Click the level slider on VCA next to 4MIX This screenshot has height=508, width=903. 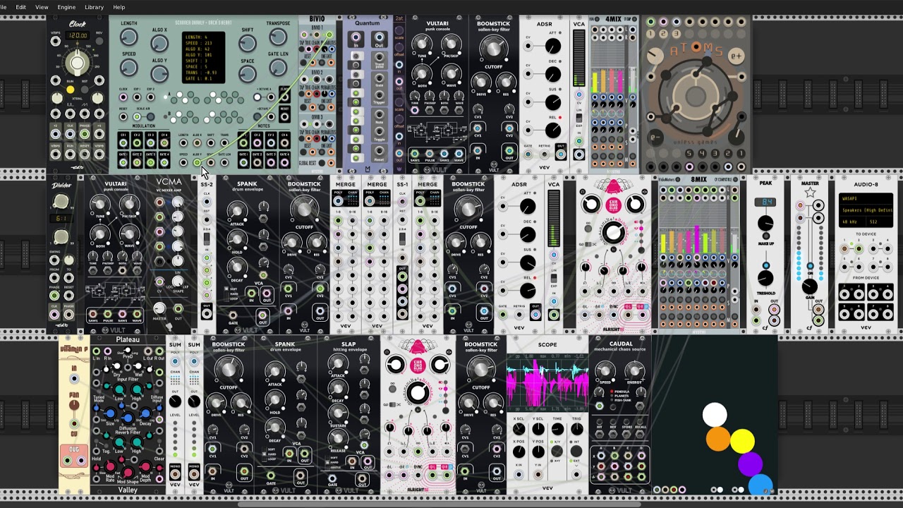pyautogui.click(x=579, y=58)
